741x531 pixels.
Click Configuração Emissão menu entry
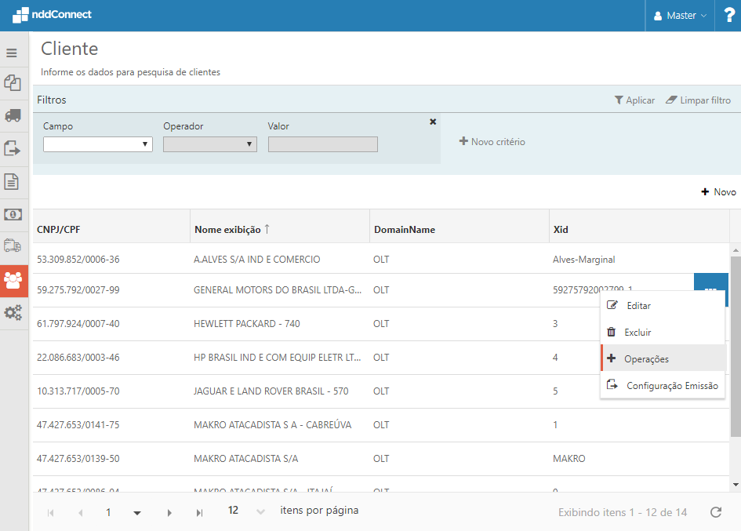tap(672, 386)
